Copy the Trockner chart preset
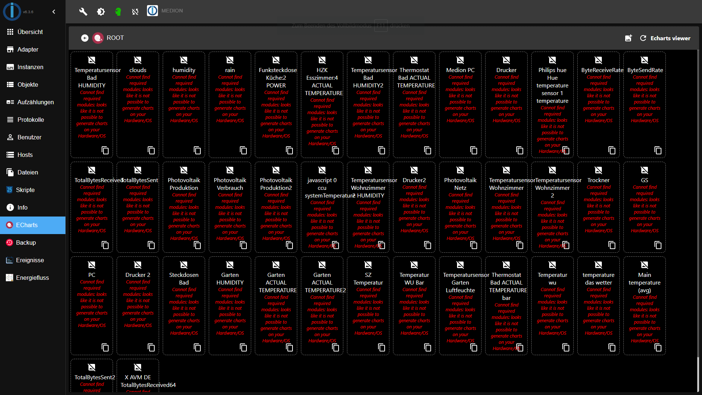The image size is (702, 395). [612, 245]
